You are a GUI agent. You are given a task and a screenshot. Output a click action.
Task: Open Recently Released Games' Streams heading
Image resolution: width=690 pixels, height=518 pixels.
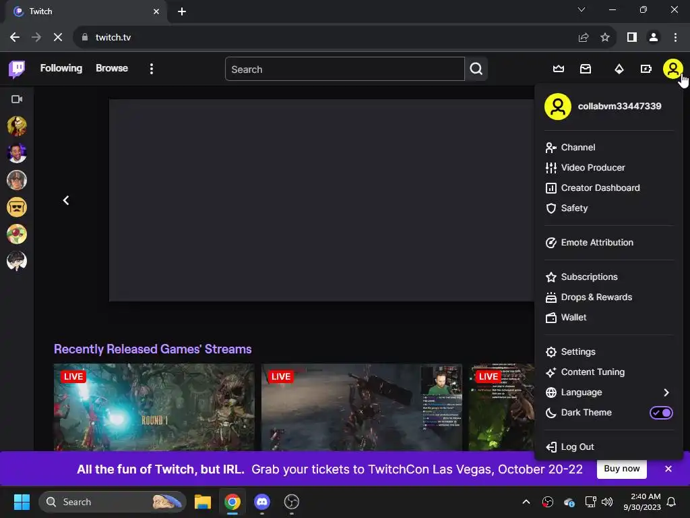coord(153,349)
